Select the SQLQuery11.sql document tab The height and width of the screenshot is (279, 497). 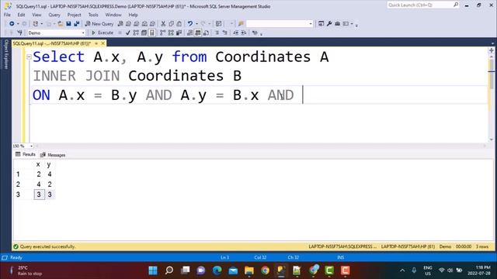tap(52, 43)
